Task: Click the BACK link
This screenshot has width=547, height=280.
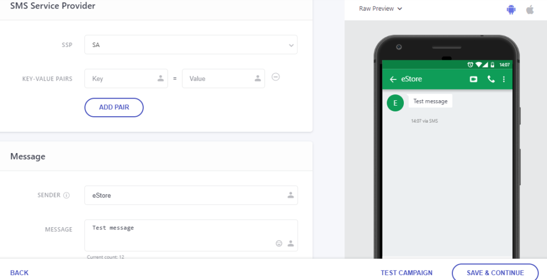Action: pos(20,273)
